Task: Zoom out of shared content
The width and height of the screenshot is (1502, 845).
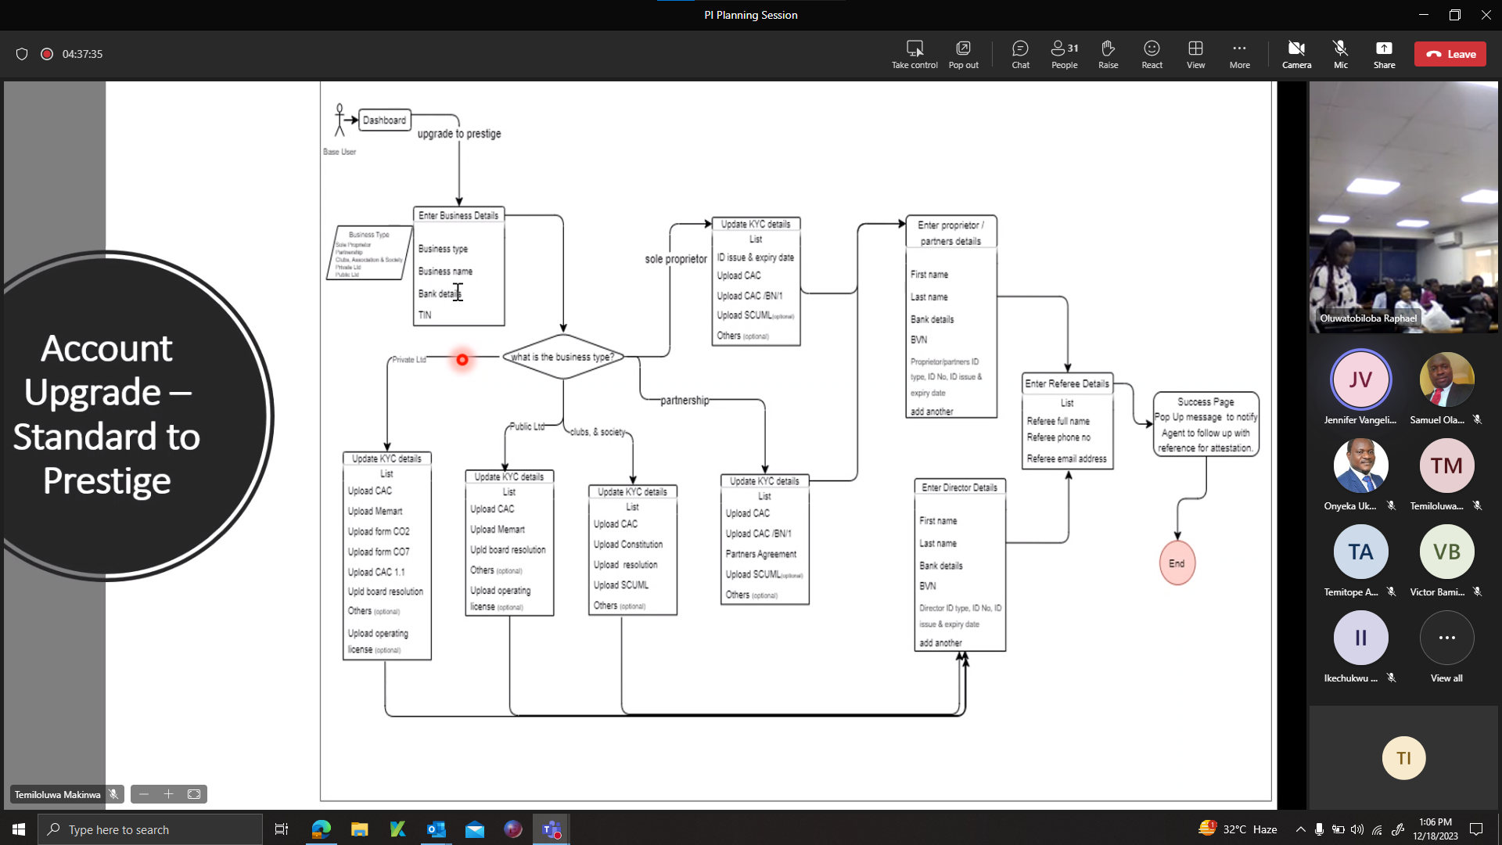Action: point(144,794)
